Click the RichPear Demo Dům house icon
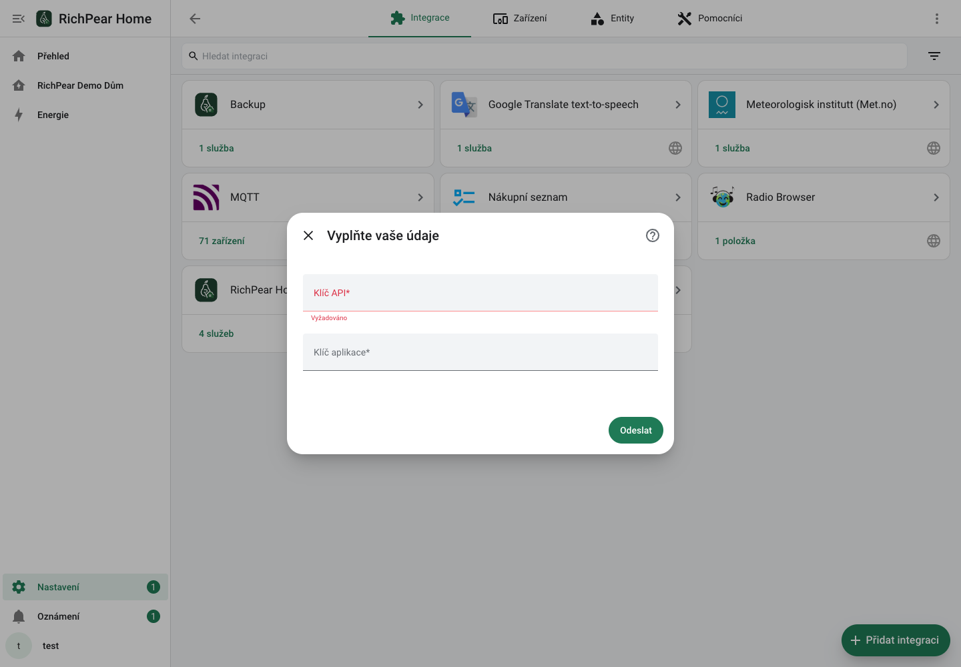 pyautogui.click(x=19, y=85)
